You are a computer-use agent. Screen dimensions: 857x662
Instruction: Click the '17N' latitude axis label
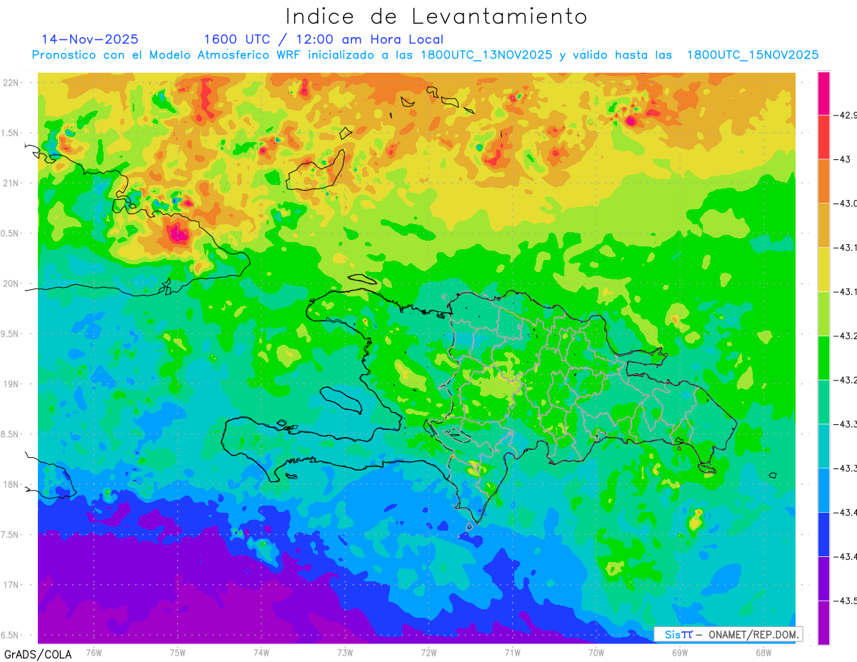pos(11,585)
